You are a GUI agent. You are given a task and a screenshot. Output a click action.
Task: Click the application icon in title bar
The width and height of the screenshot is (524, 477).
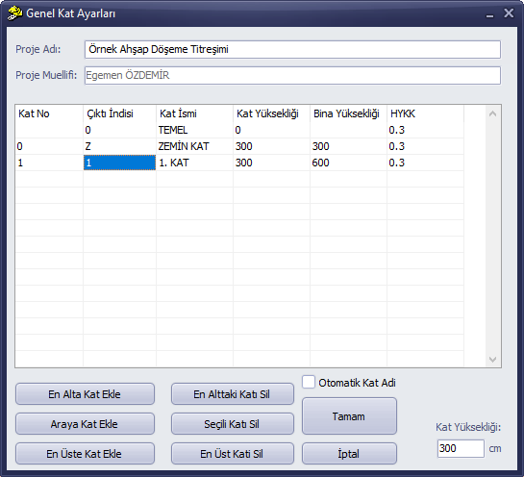[14, 13]
